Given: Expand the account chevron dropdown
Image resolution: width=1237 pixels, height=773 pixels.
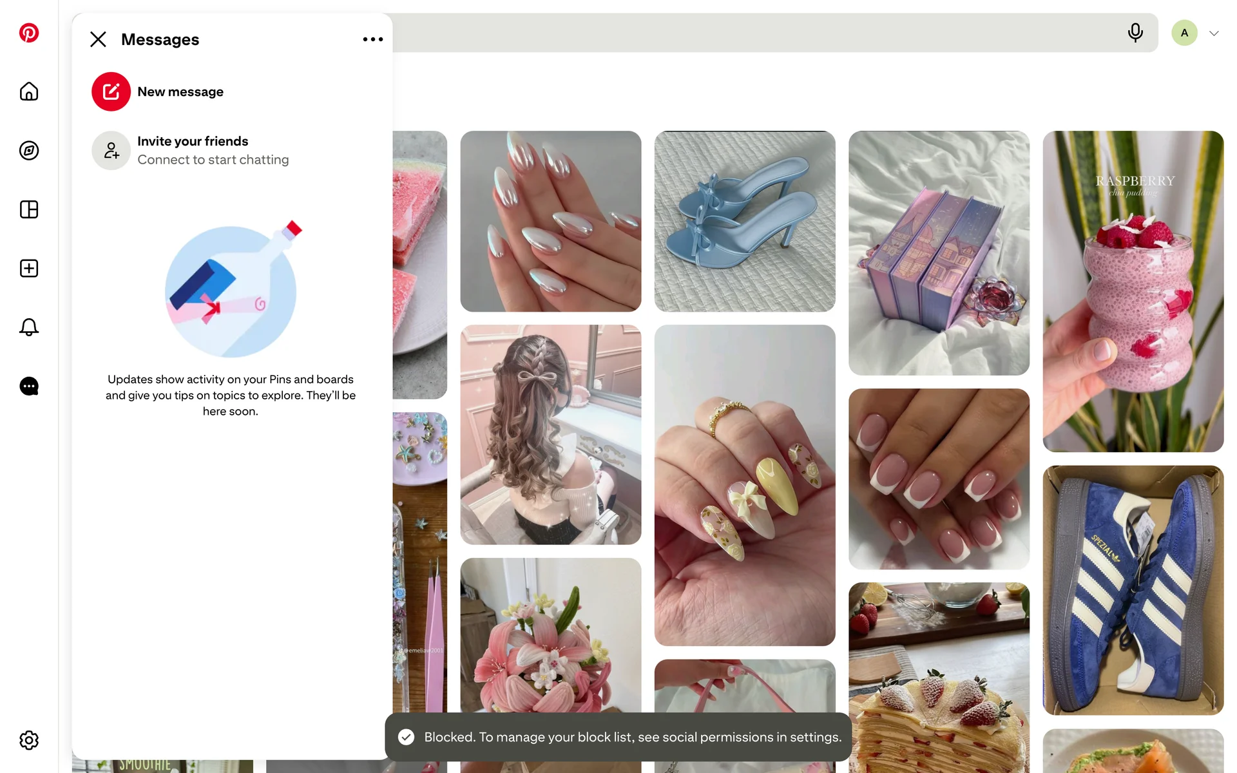Looking at the screenshot, I should coord(1214,33).
